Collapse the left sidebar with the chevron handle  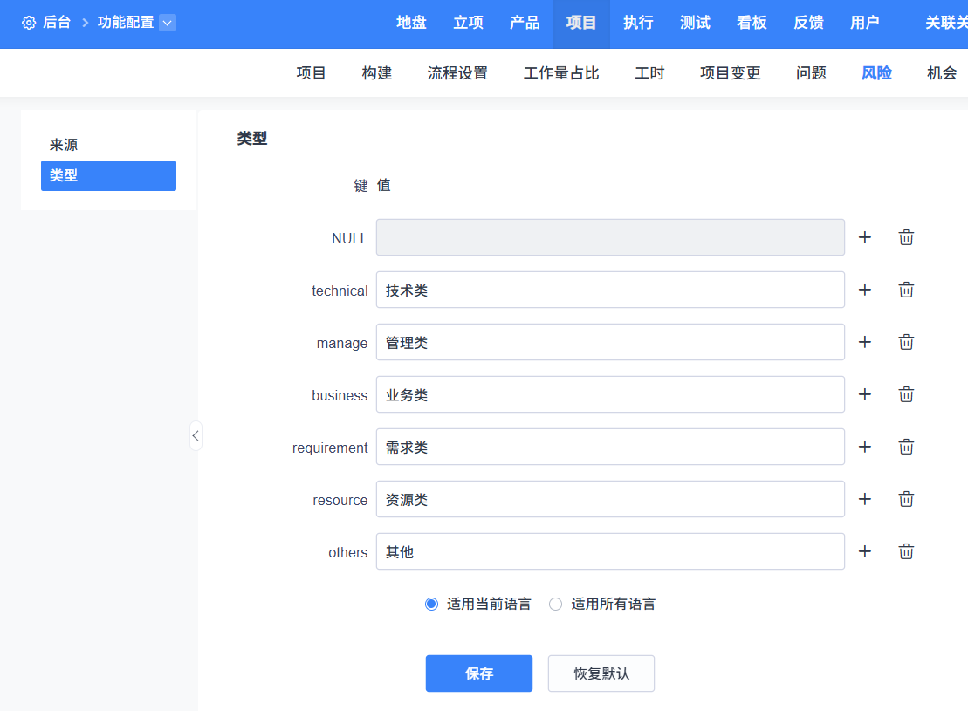point(196,435)
